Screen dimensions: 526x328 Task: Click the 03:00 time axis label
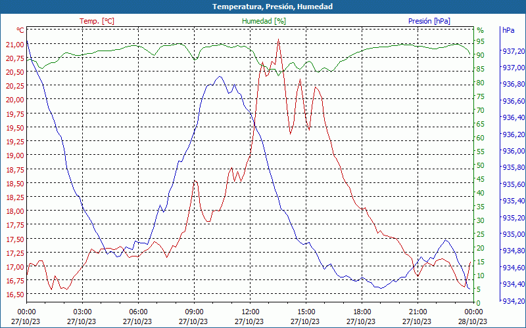pyautogui.click(x=82, y=312)
